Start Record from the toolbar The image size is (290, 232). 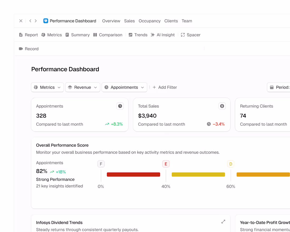29,49
